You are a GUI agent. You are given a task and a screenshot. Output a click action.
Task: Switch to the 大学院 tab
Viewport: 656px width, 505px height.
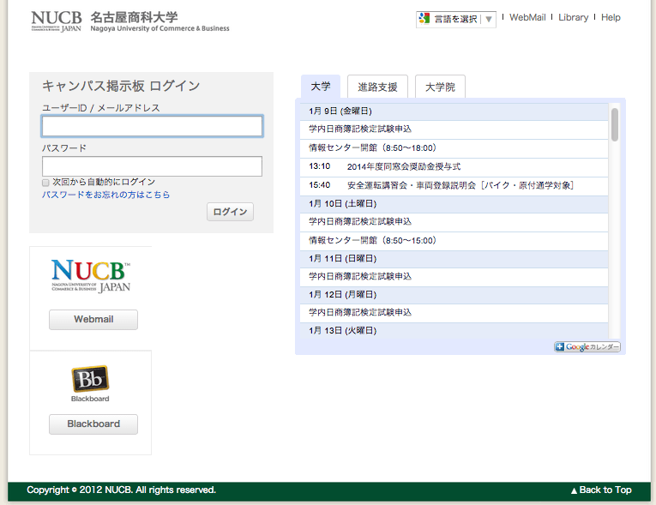click(x=440, y=87)
